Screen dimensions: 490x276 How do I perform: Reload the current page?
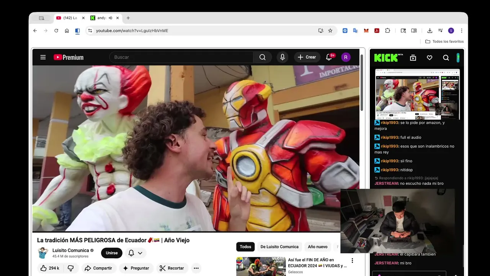[56, 31]
